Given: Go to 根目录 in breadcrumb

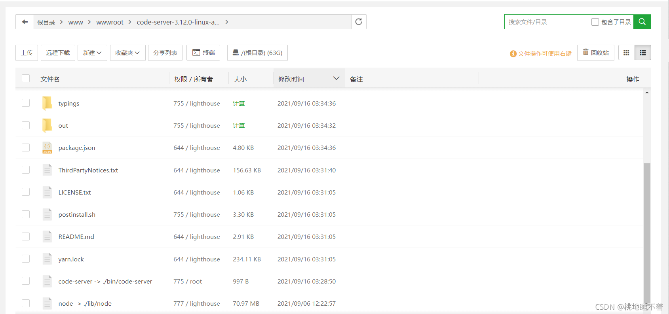Looking at the screenshot, I should [x=46, y=22].
